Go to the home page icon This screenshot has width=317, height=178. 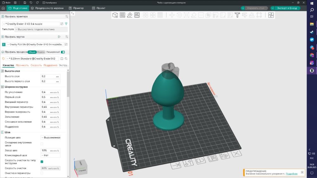(3, 8)
